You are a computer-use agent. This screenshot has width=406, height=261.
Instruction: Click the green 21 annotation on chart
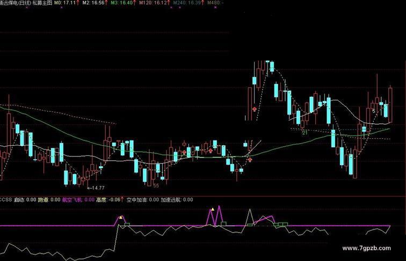[x=305, y=133]
